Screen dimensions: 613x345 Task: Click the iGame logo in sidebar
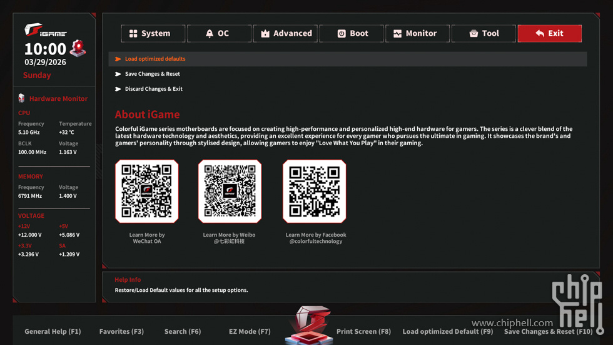tap(45, 30)
